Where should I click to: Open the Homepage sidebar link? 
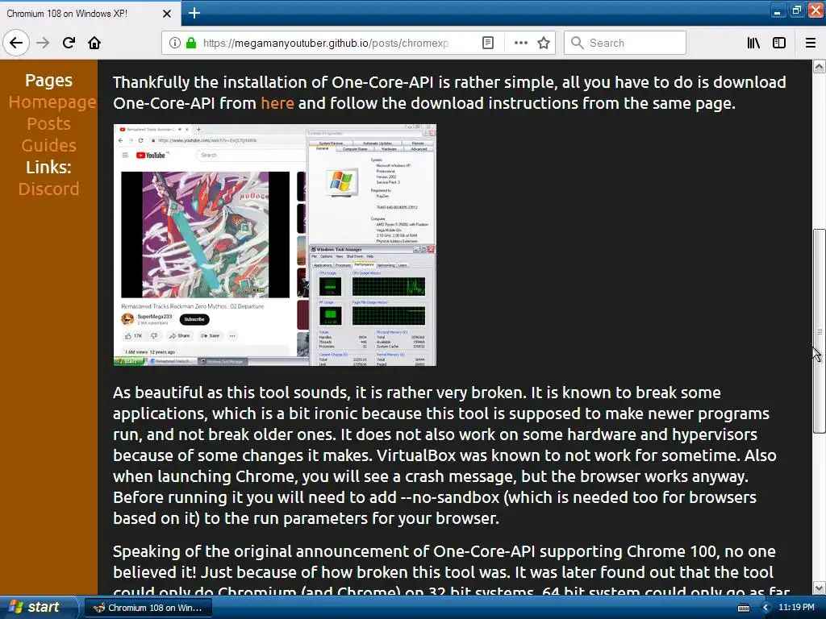tap(52, 102)
